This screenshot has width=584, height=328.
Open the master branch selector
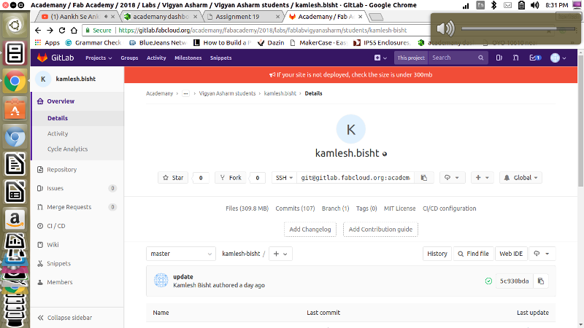(x=180, y=254)
